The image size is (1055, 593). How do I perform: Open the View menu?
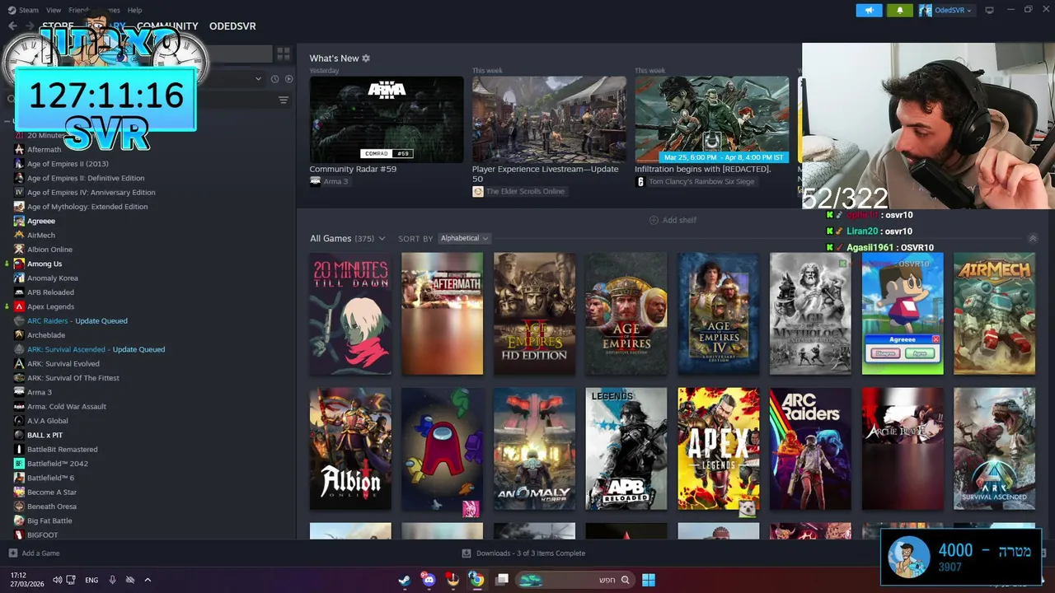[x=54, y=10]
